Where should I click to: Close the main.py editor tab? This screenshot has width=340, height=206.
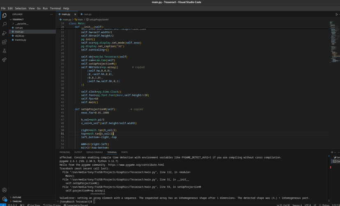(x=75, y=14)
